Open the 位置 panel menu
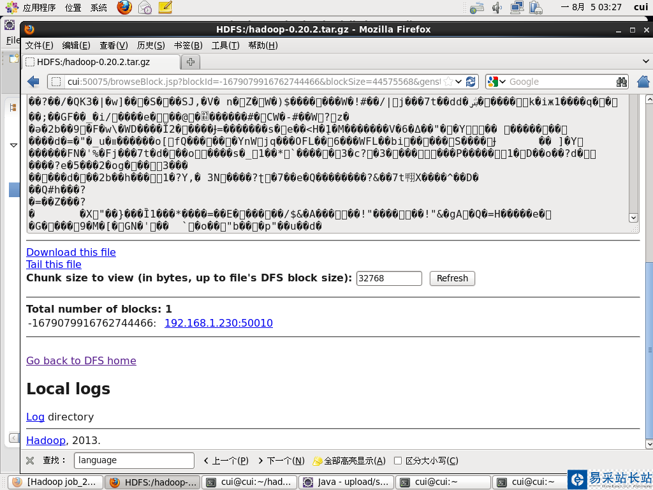 click(x=73, y=8)
